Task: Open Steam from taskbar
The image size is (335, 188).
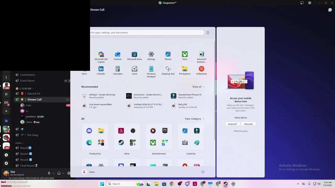Action: click(225, 184)
